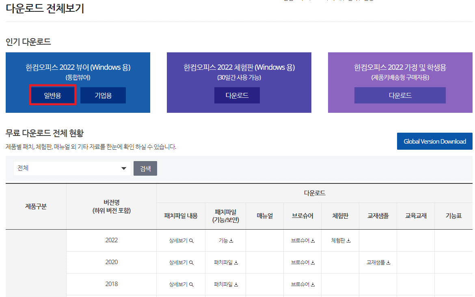The image size is (475, 297).
Task: Click the 한컴오피스 2022 뷰어 card title
Action: 78,67
